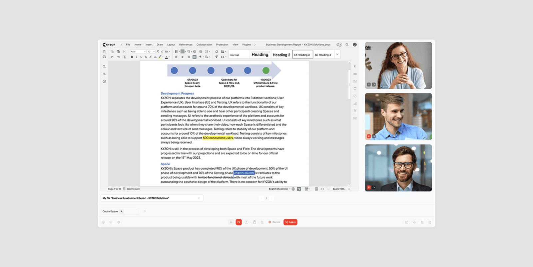The width and height of the screenshot is (533, 267).
Task: Start recording with the Record button
Action: pyautogui.click(x=274, y=222)
